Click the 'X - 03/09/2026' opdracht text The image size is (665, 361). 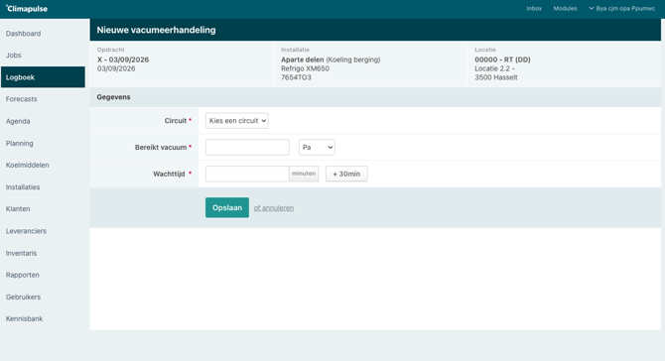[123, 60]
